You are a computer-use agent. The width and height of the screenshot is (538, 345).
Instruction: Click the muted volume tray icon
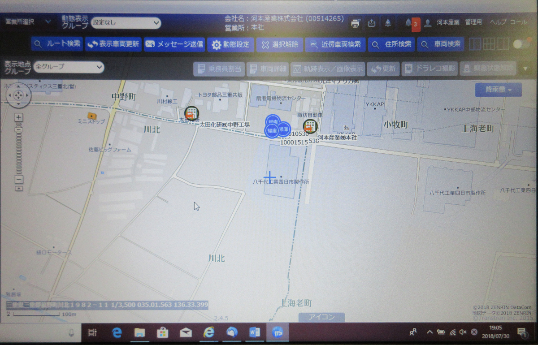pos(464,332)
